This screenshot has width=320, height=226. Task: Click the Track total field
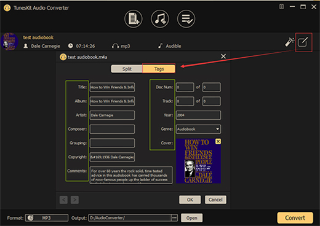point(212,101)
